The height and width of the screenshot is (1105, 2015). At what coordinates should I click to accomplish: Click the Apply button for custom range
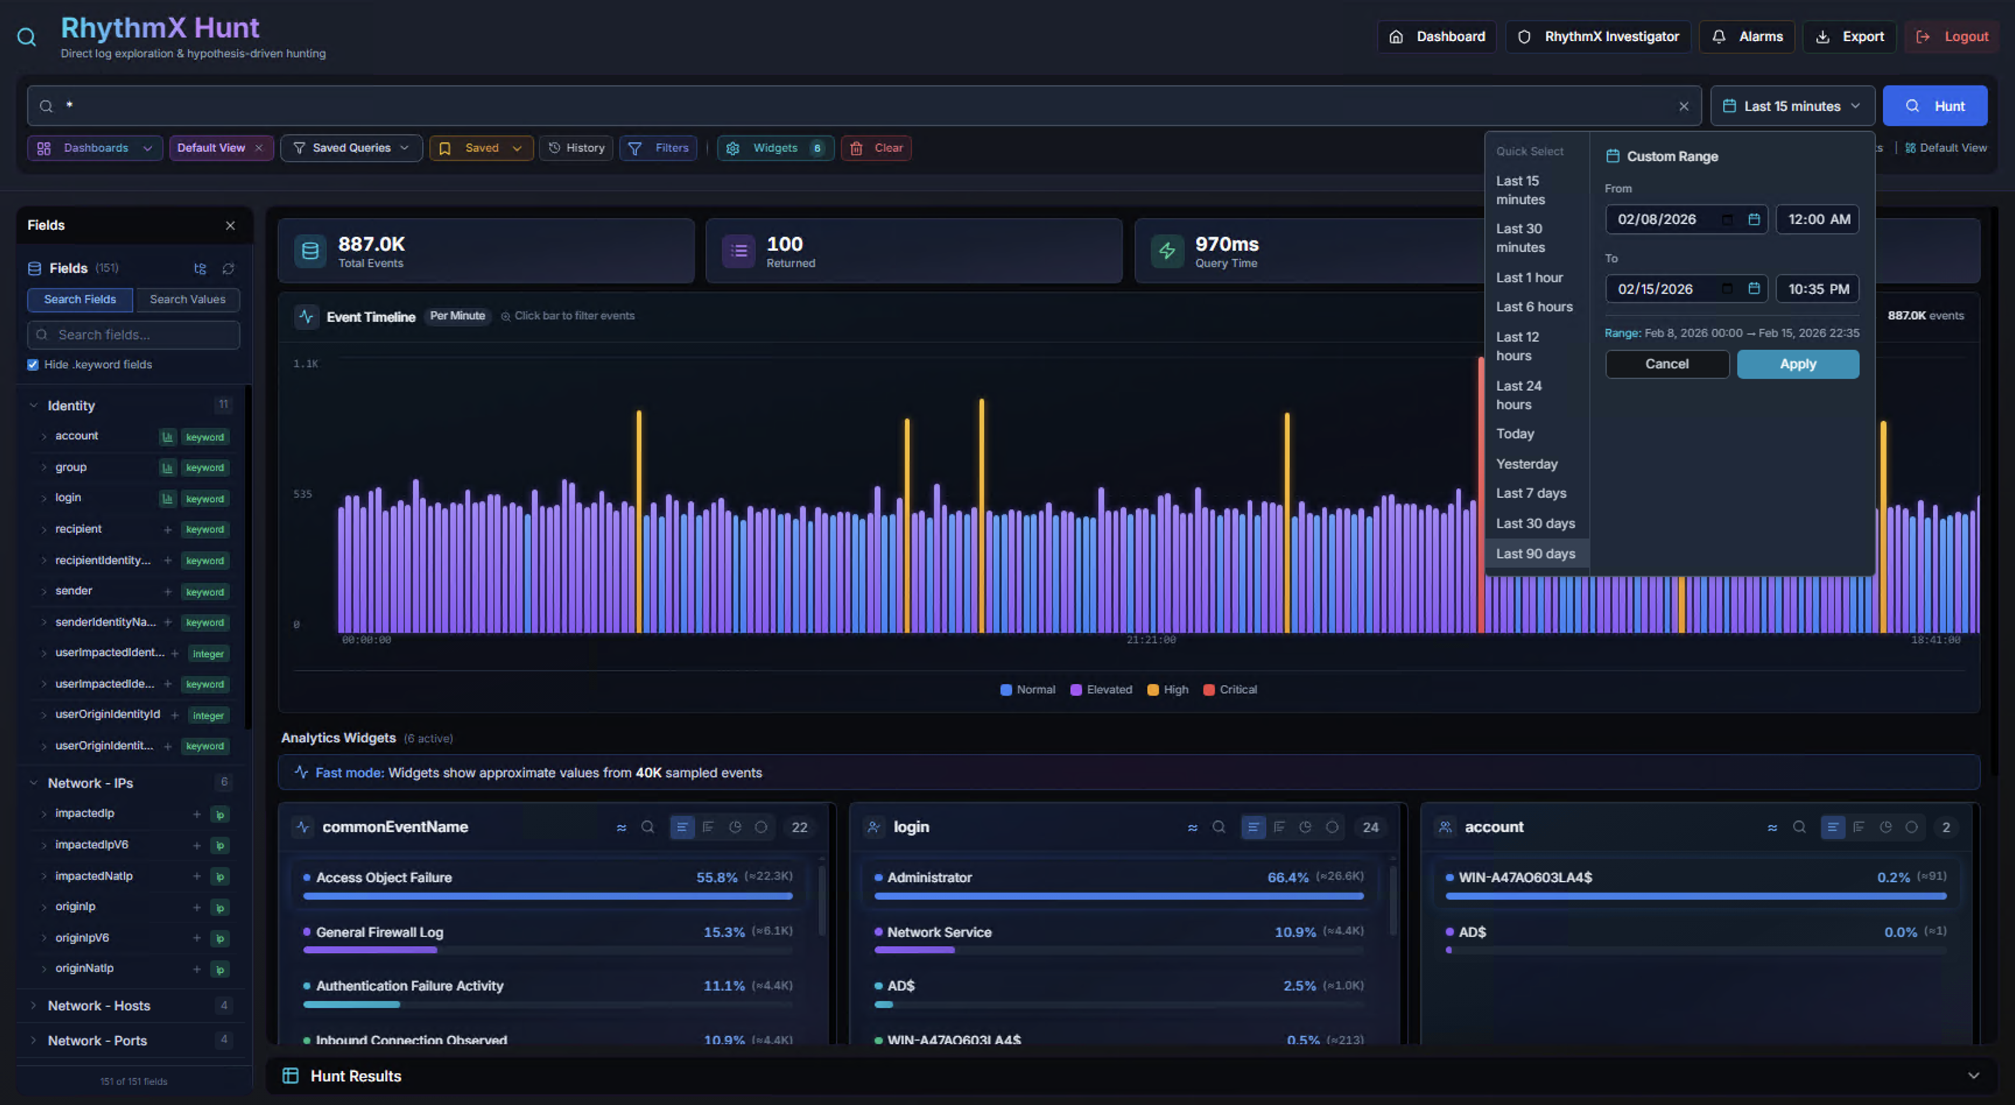tap(1798, 364)
